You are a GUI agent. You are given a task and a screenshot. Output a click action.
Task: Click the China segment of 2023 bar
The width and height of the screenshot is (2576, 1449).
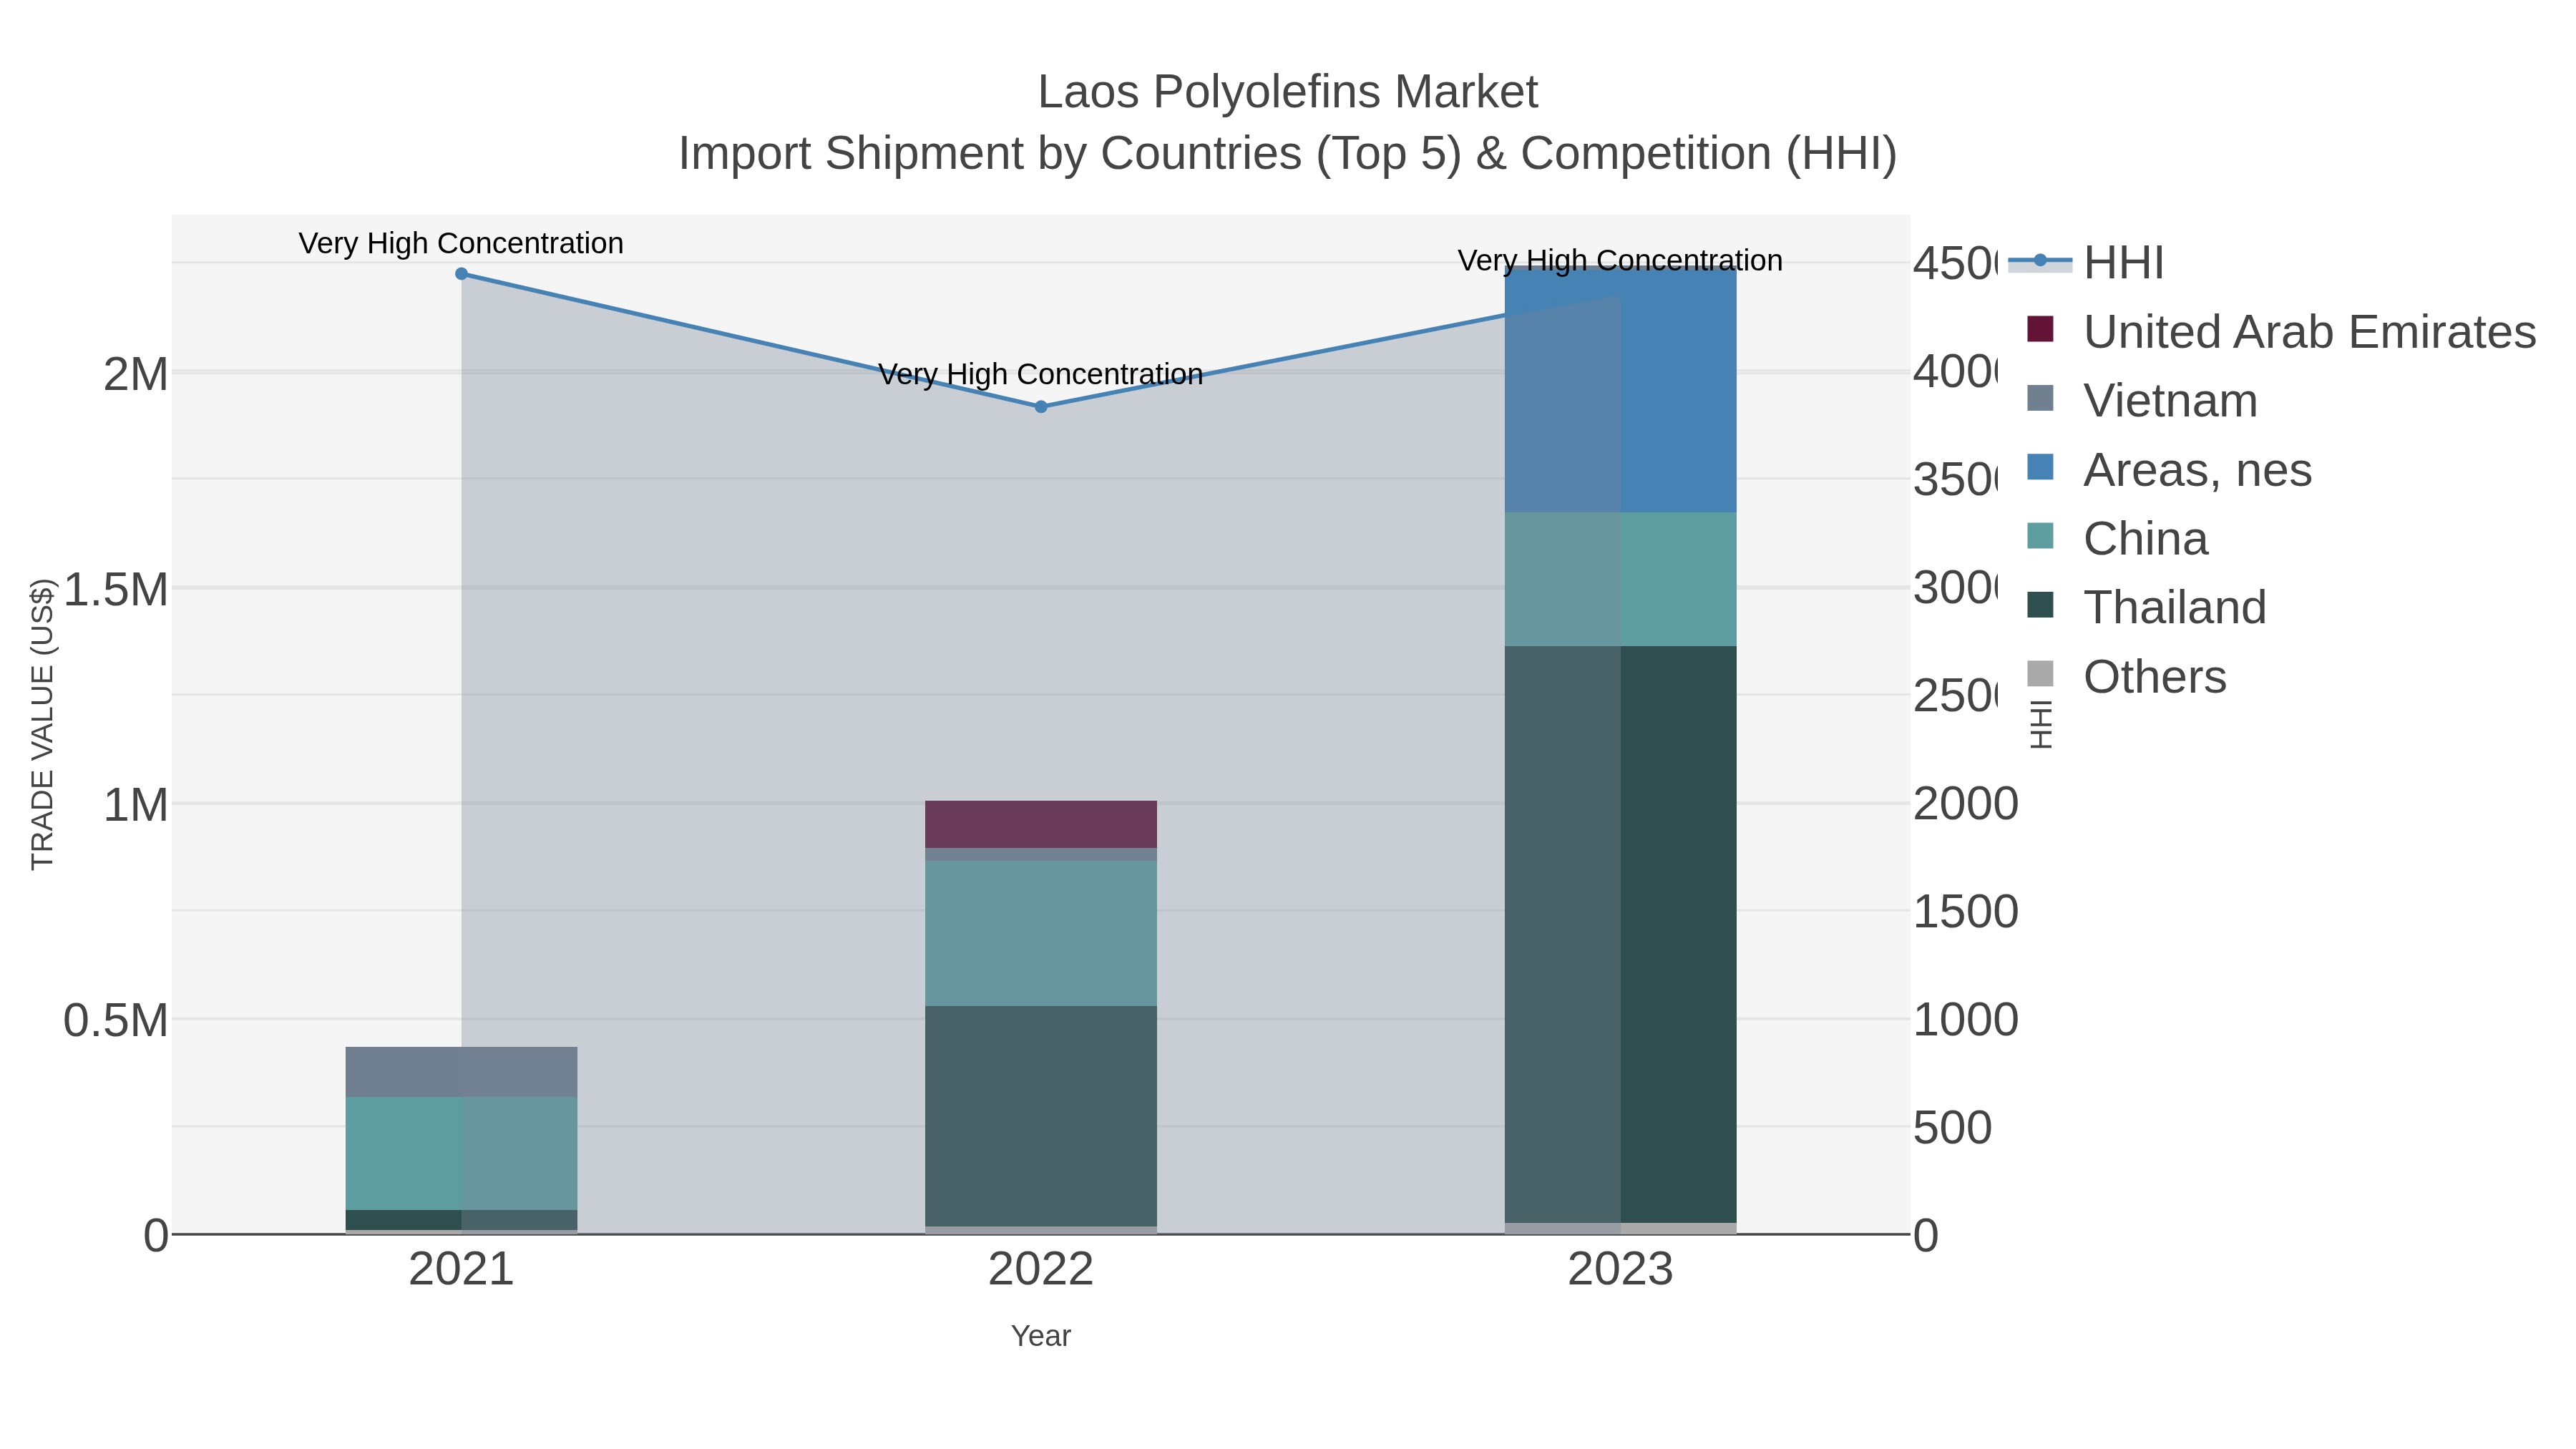[1621, 579]
